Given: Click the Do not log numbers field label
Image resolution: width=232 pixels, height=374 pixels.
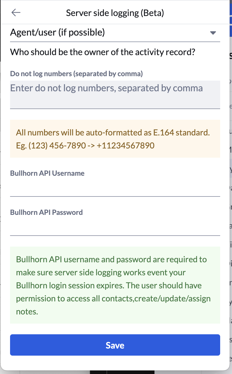Looking at the screenshot, I should pyautogui.click(x=76, y=73).
